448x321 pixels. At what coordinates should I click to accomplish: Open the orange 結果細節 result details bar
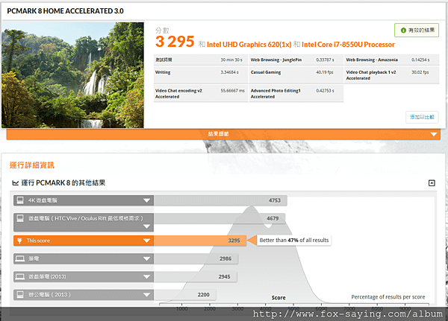point(223,134)
